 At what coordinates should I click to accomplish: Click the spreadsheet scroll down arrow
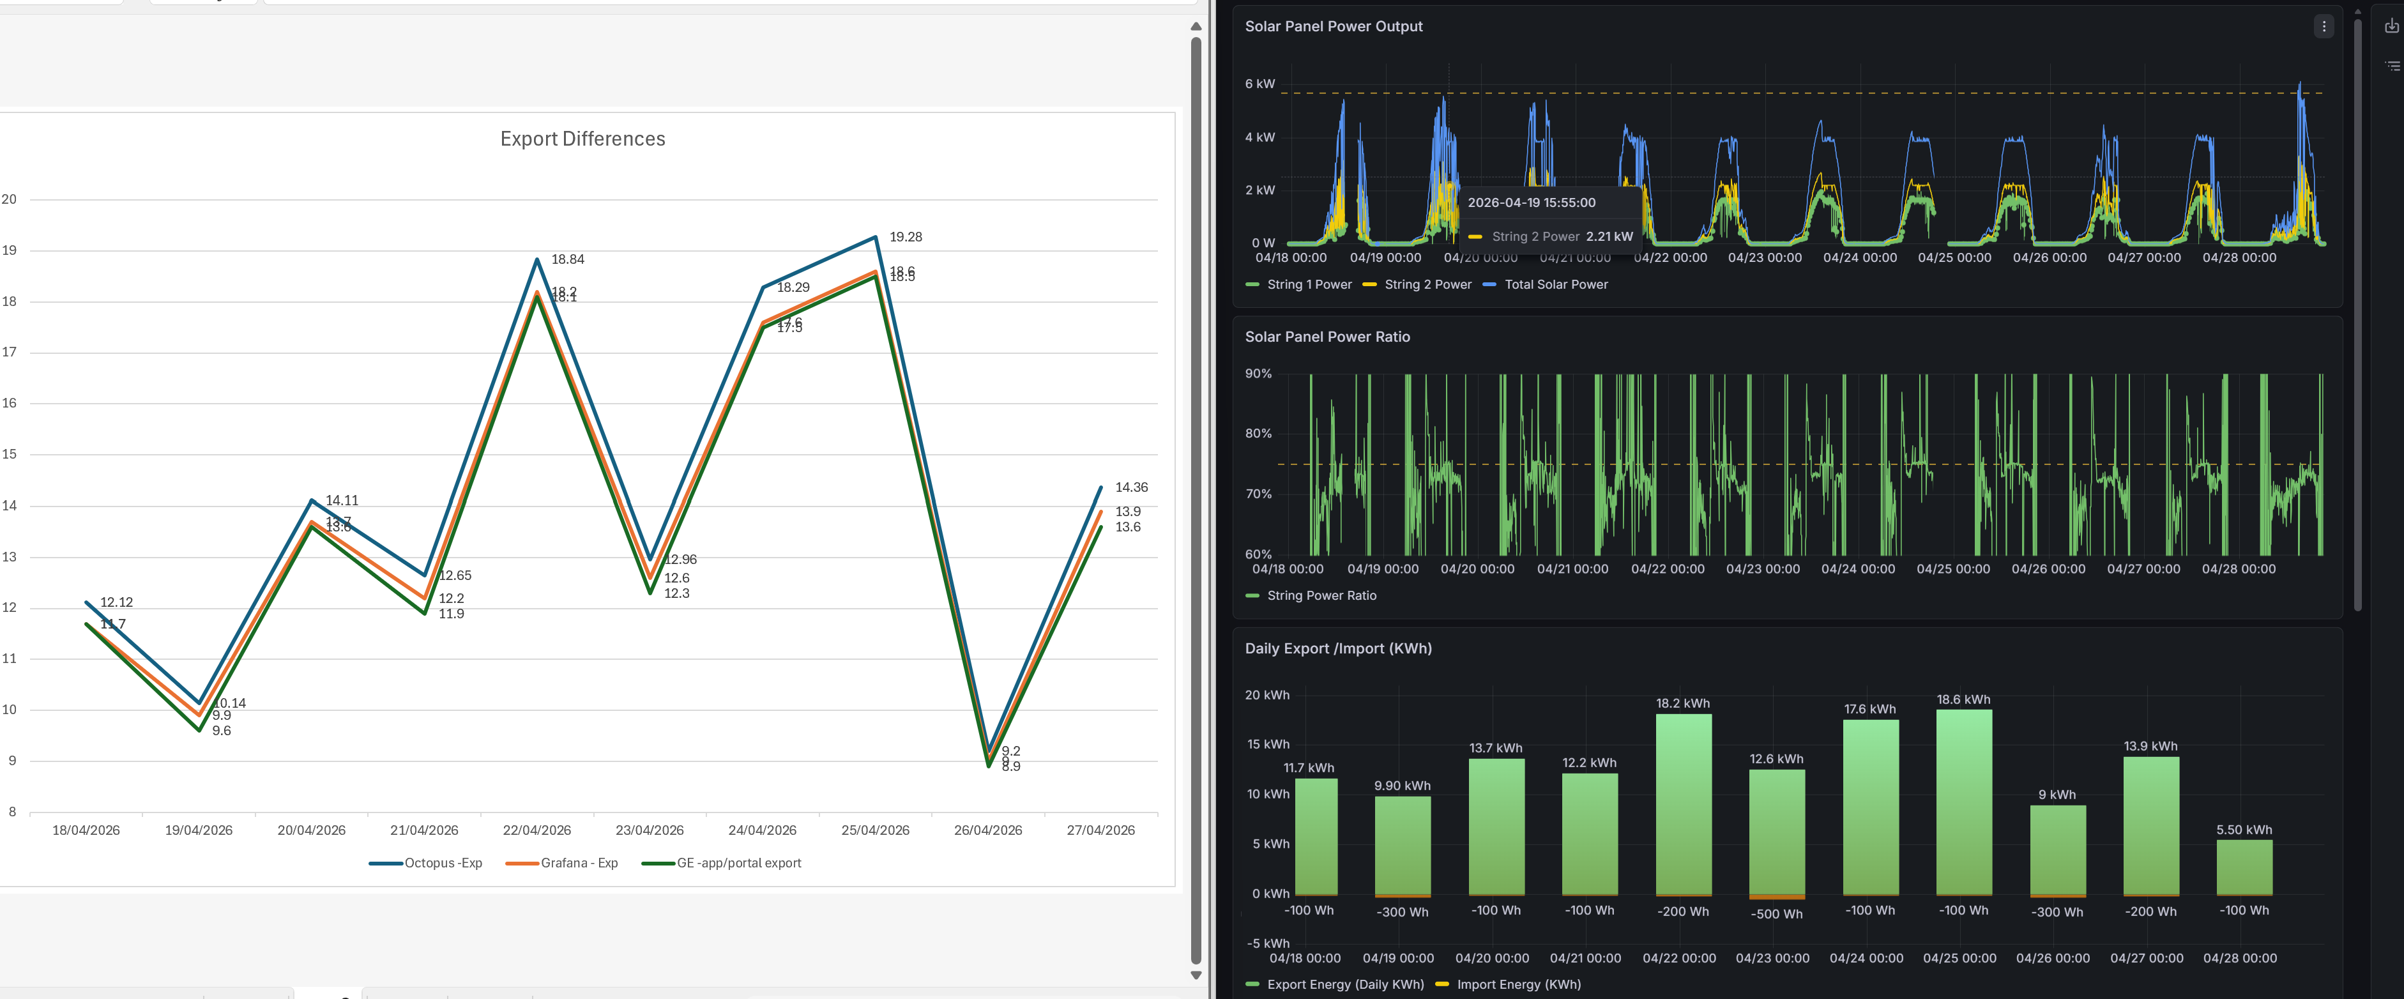coord(1196,975)
